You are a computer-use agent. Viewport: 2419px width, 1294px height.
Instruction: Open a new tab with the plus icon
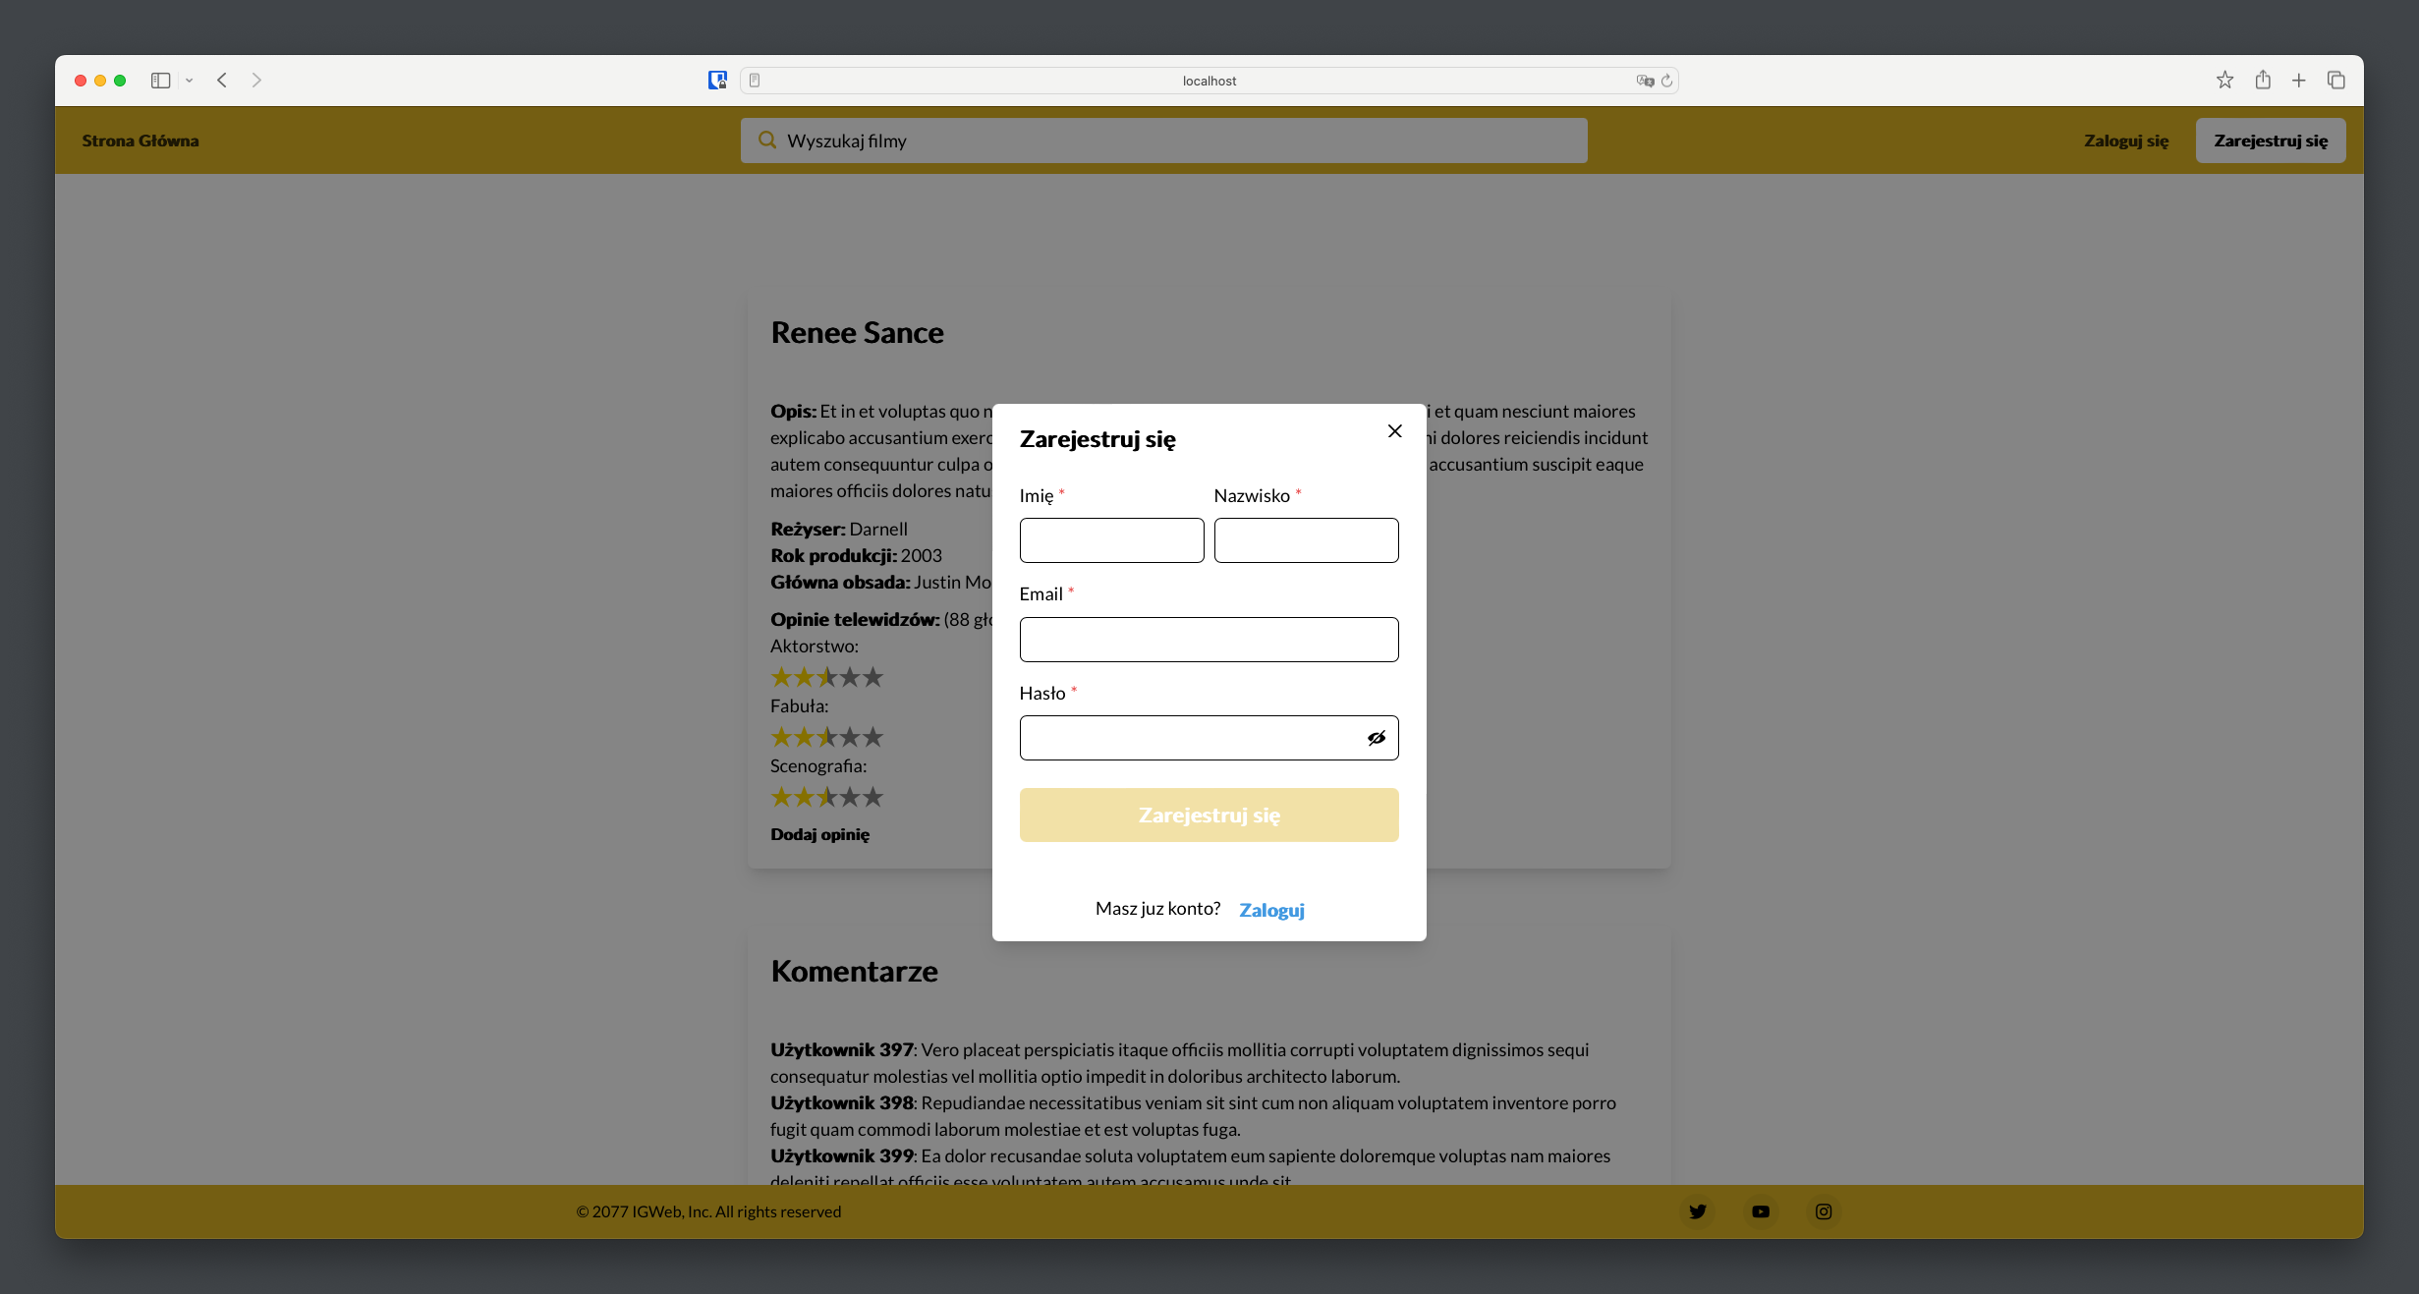[2298, 81]
